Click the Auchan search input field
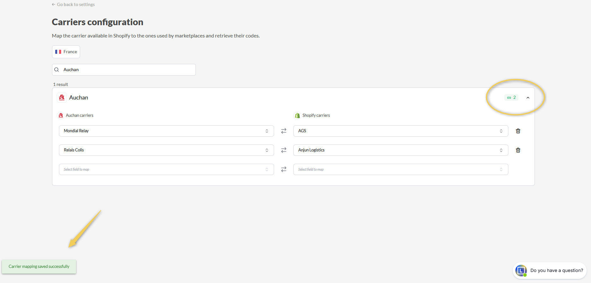 [128, 70]
